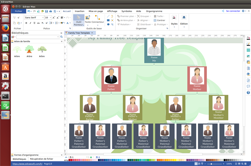Select the Texte tool
The width and height of the screenshot is (251, 166).
click(88, 20)
